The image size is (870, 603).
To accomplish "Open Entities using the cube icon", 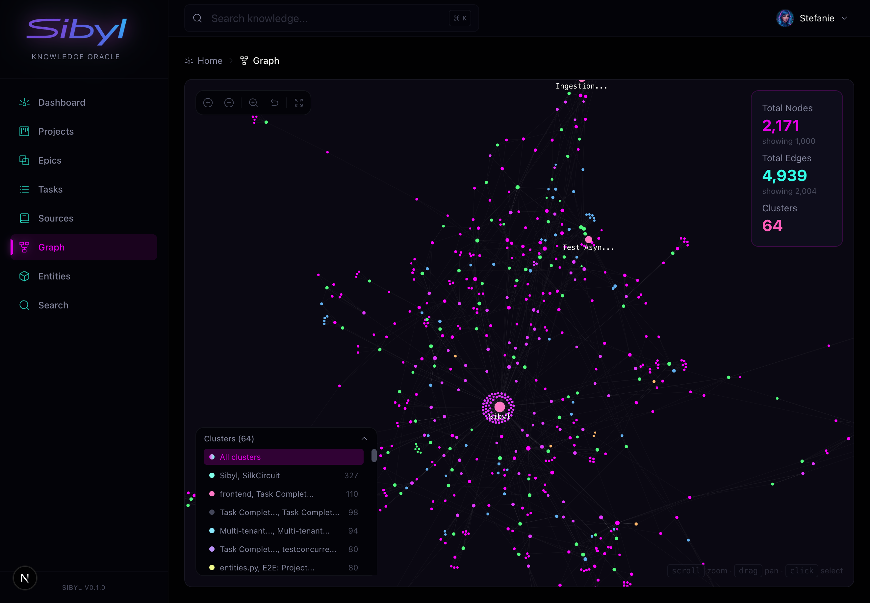I will (x=24, y=276).
